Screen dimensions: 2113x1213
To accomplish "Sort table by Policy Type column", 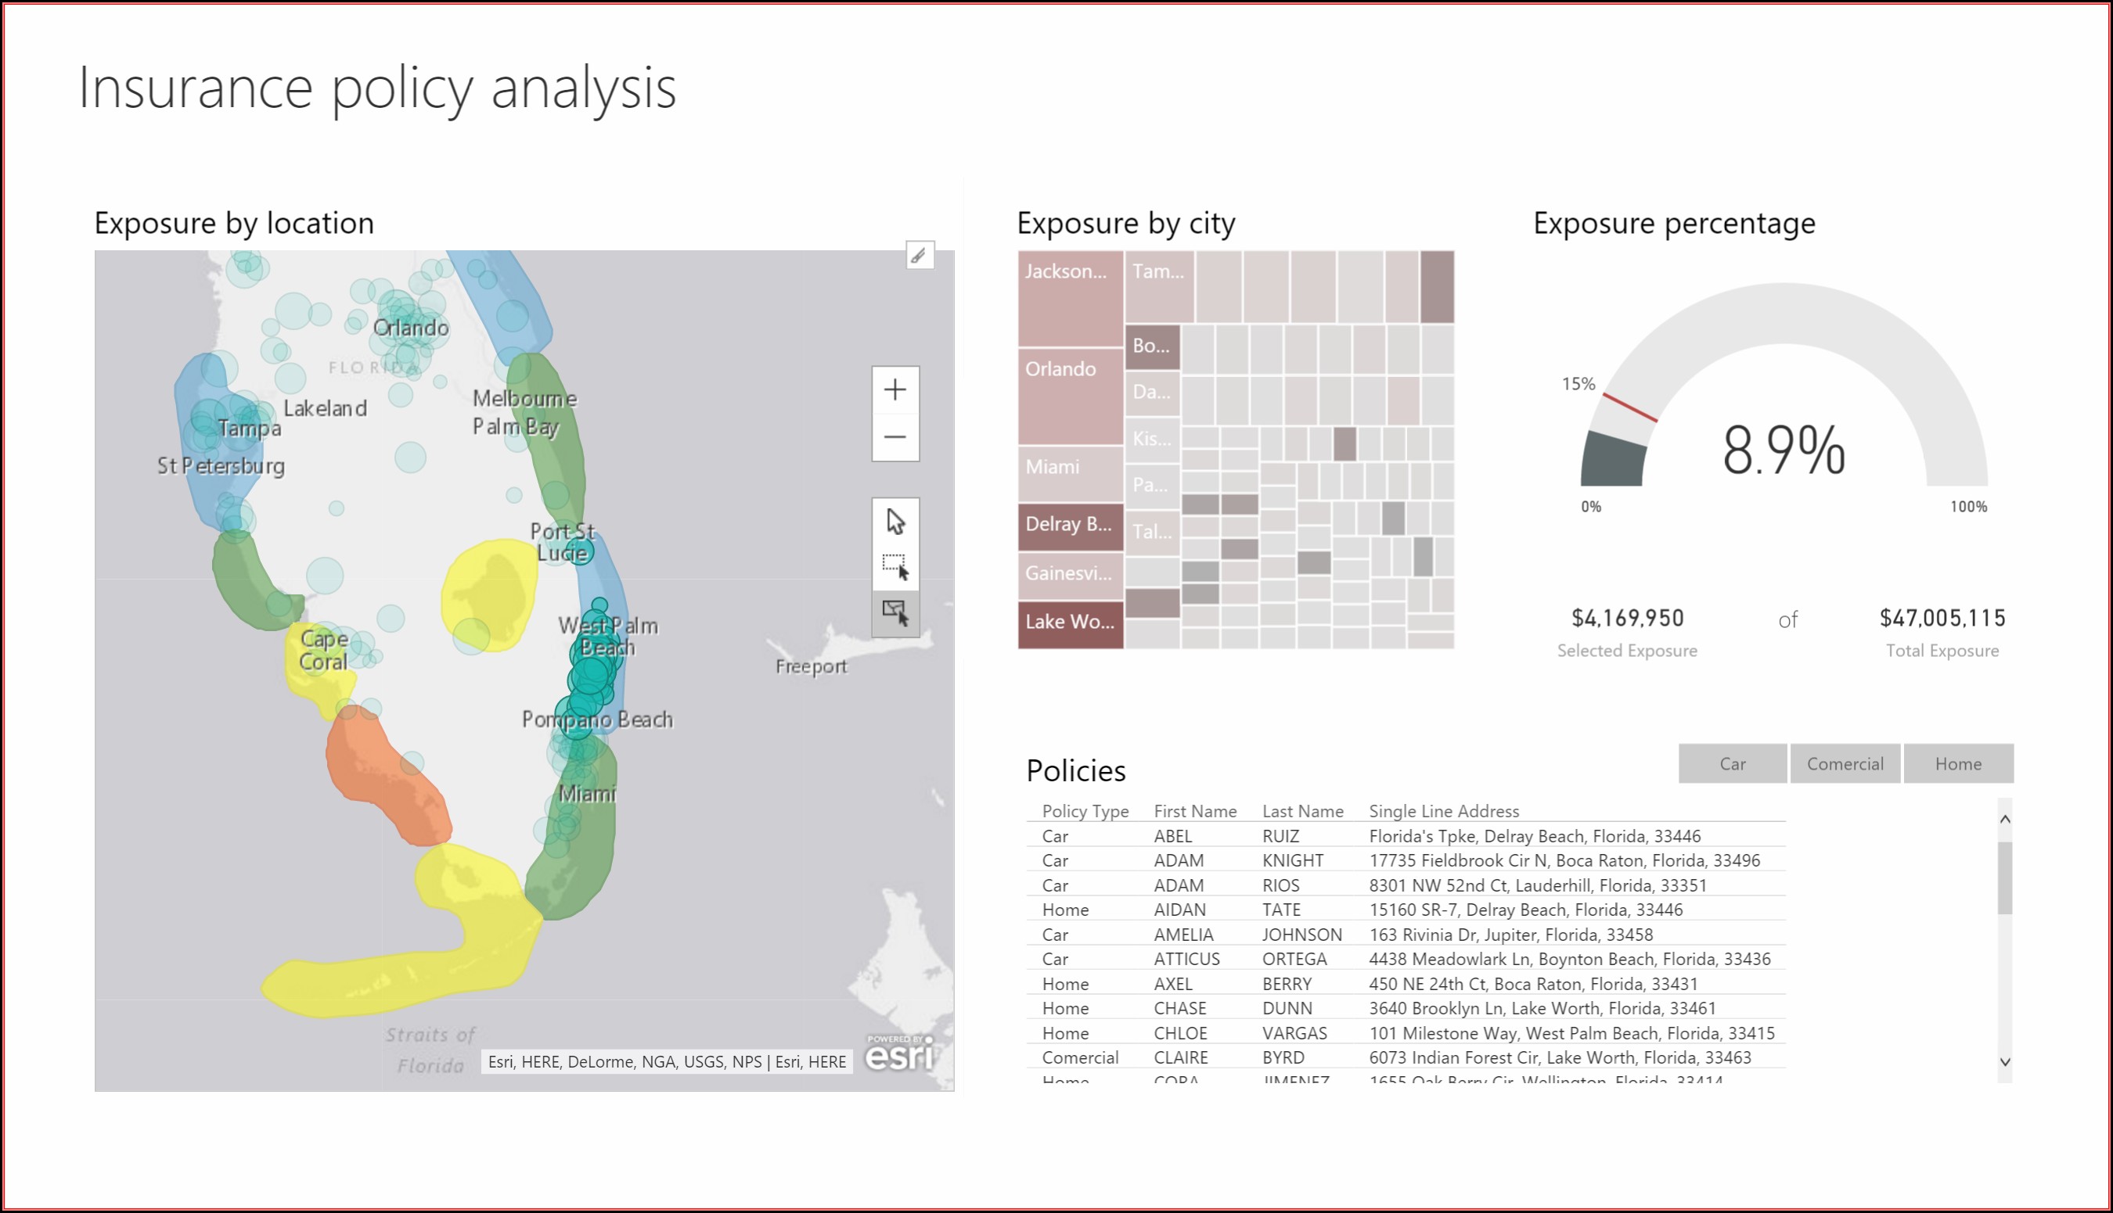I will click(x=1085, y=810).
